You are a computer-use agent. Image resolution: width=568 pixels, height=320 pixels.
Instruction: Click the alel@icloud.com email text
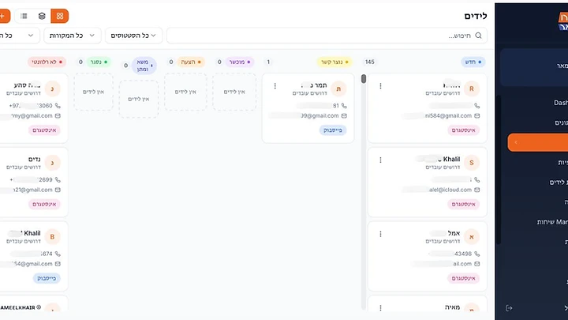pyautogui.click(x=450, y=190)
